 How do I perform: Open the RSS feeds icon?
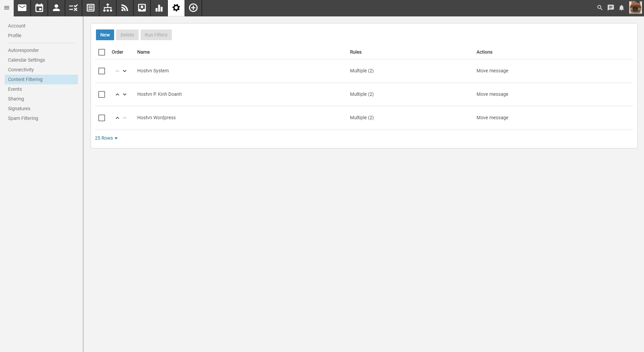coord(125,8)
